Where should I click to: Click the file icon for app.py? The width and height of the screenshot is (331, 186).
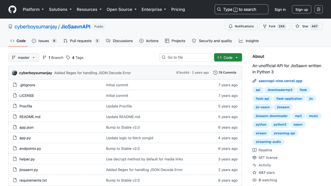15,138
